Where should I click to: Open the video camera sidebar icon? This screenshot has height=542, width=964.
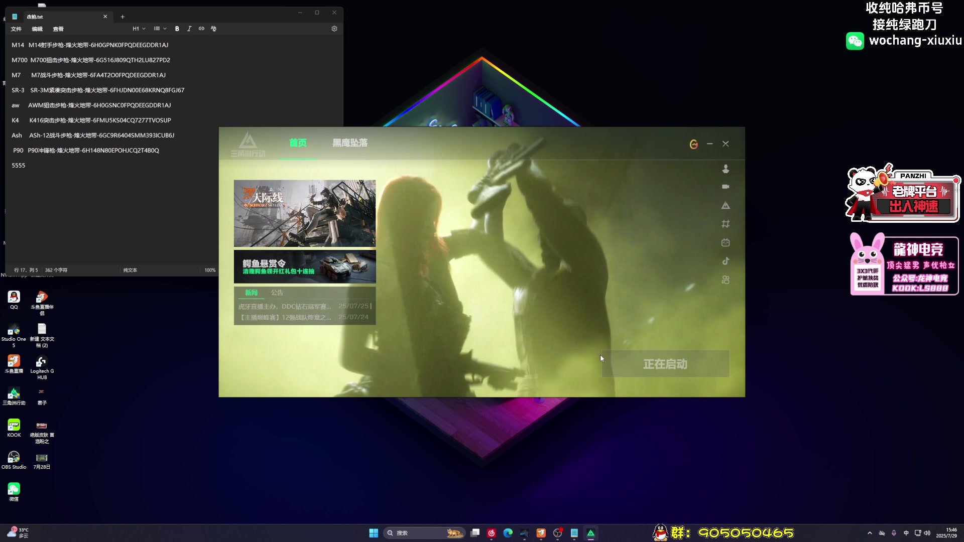[x=726, y=187]
